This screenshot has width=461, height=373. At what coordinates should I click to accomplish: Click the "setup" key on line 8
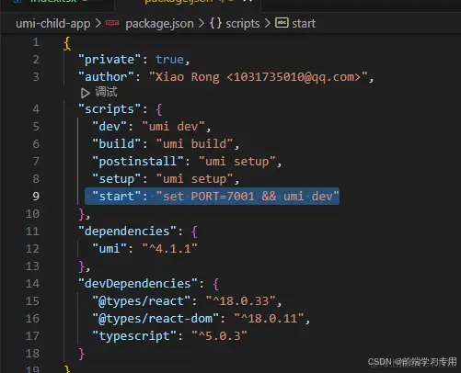(x=117, y=179)
